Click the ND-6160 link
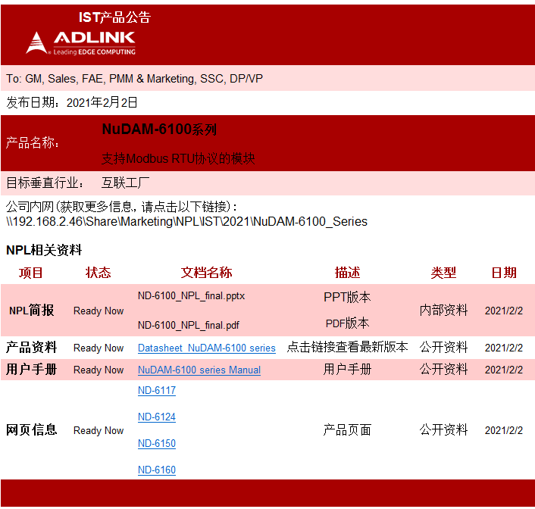Screen dimensions: 535x509 tap(157, 470)
